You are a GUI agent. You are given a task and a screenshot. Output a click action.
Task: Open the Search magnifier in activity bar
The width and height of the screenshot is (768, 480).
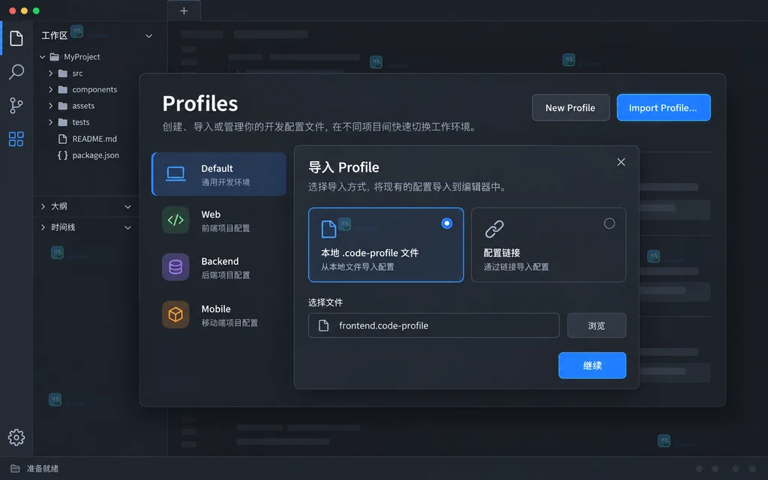16,72
